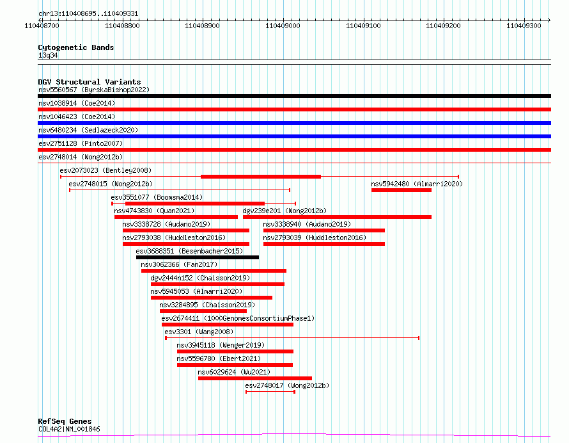Click nsv5596780 (Ebert2021) label
Screen dimensions: 569x443
[219, 358]
